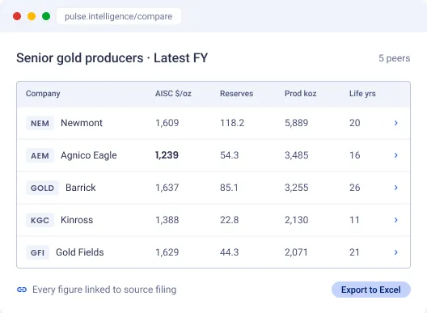Click the Agnico Eagle company name

click(x=89, y=155)
